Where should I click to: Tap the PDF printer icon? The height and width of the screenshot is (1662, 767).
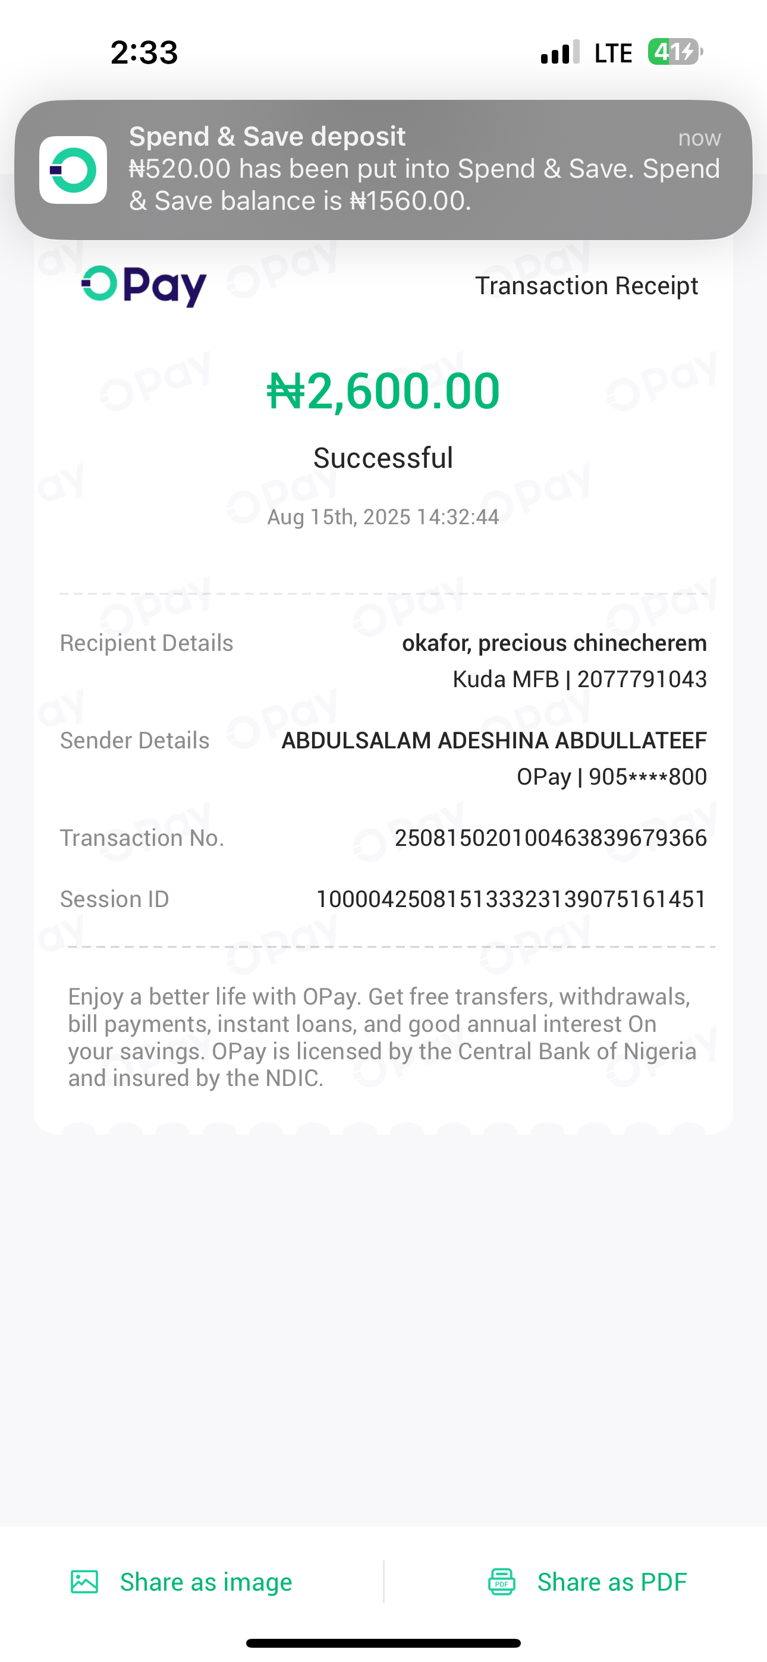(502, 1582)
